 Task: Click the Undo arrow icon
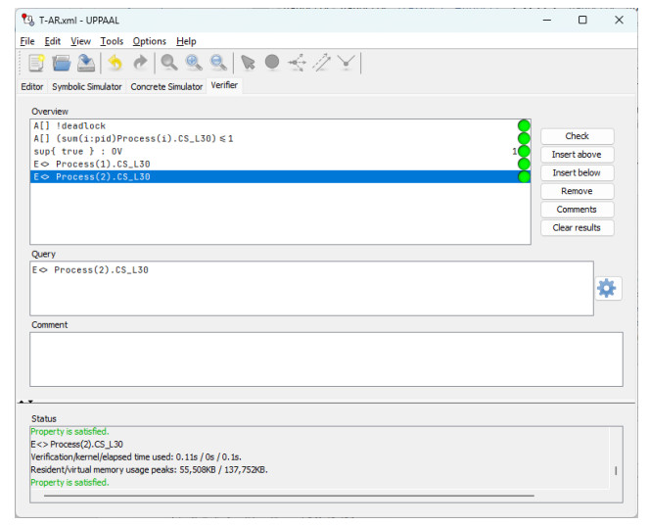point(116,64)
